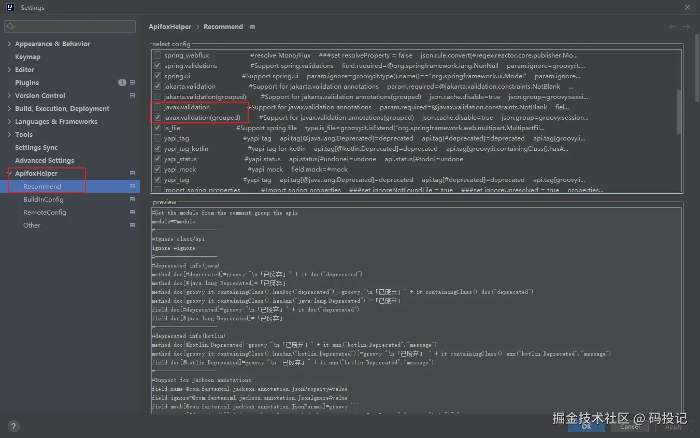Uncheck the yapi_status checkbox
Viewport: 700px width, 438px height.
pos(158,159)
